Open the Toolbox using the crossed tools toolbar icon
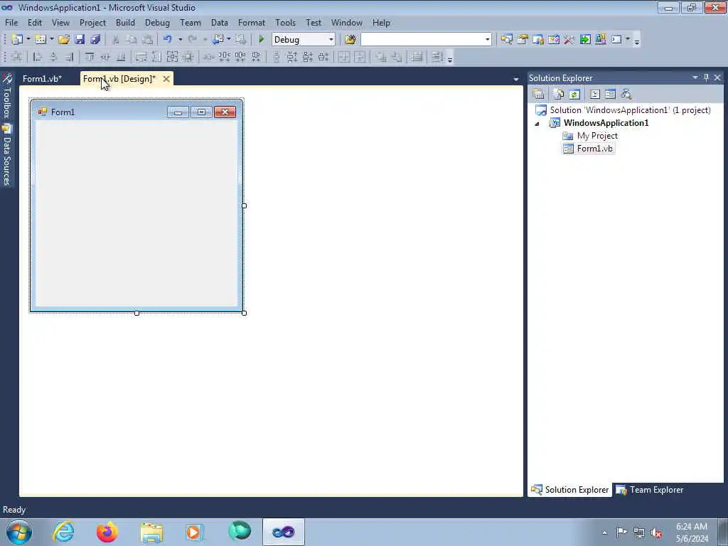The image size is (728, 546). pyautogui.click(x=569, y=40)
